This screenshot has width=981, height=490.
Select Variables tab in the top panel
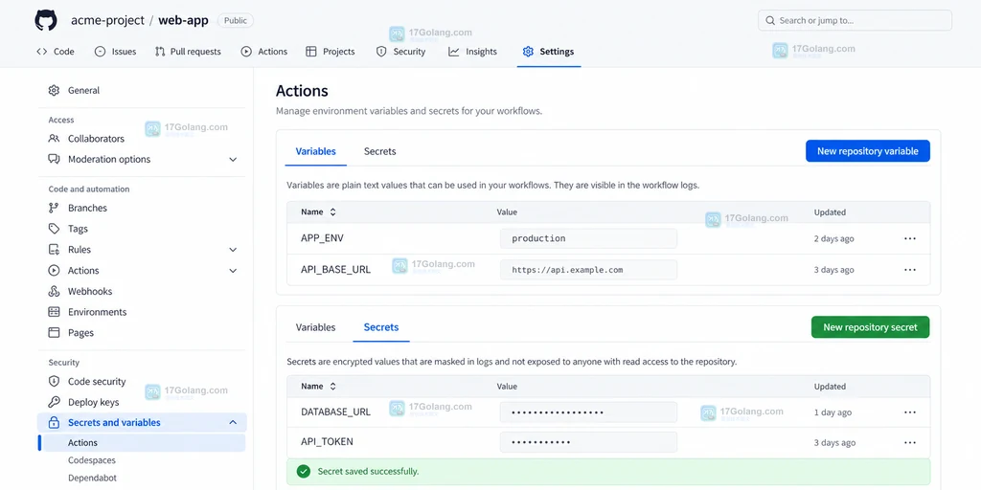pos(315,151)
